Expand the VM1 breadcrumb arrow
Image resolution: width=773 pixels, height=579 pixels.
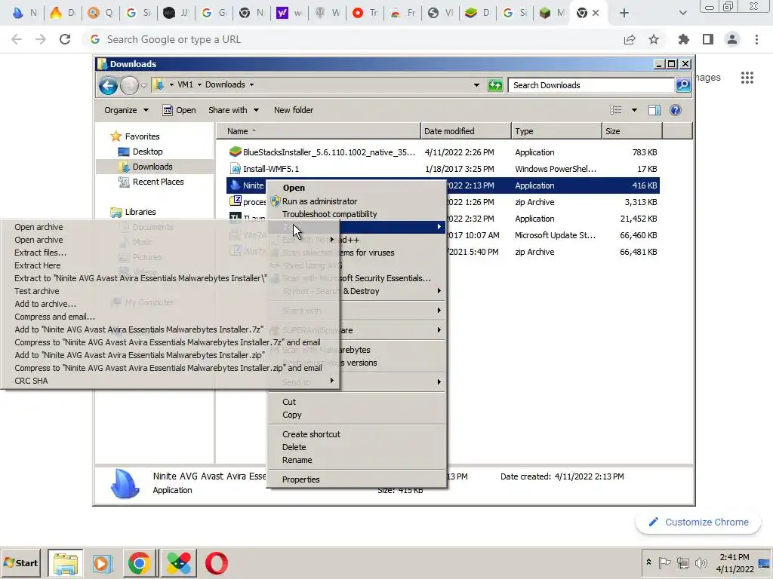pos(199,84)
